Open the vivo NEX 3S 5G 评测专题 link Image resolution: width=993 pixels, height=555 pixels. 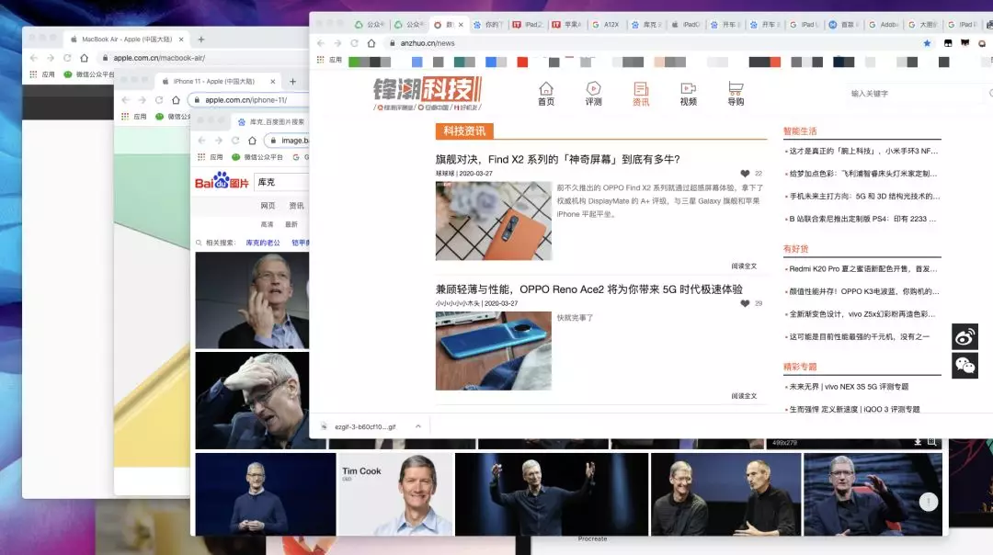tap(848, 387)
